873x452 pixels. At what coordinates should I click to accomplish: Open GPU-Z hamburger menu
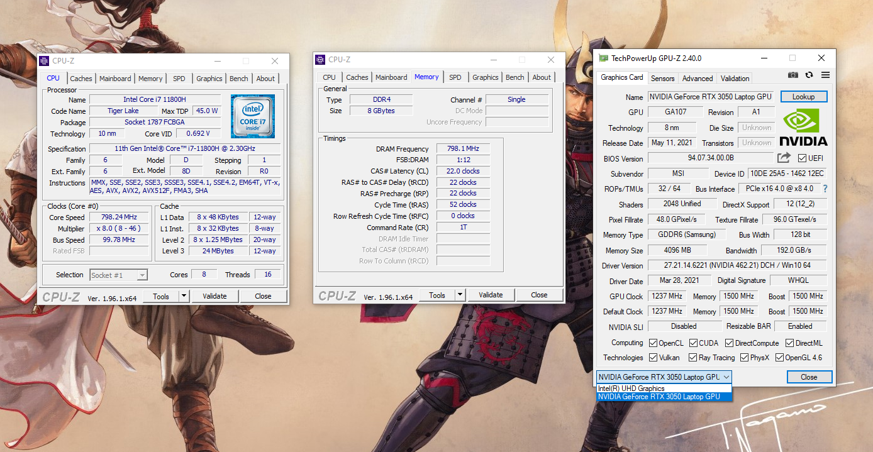pos(825,75)
